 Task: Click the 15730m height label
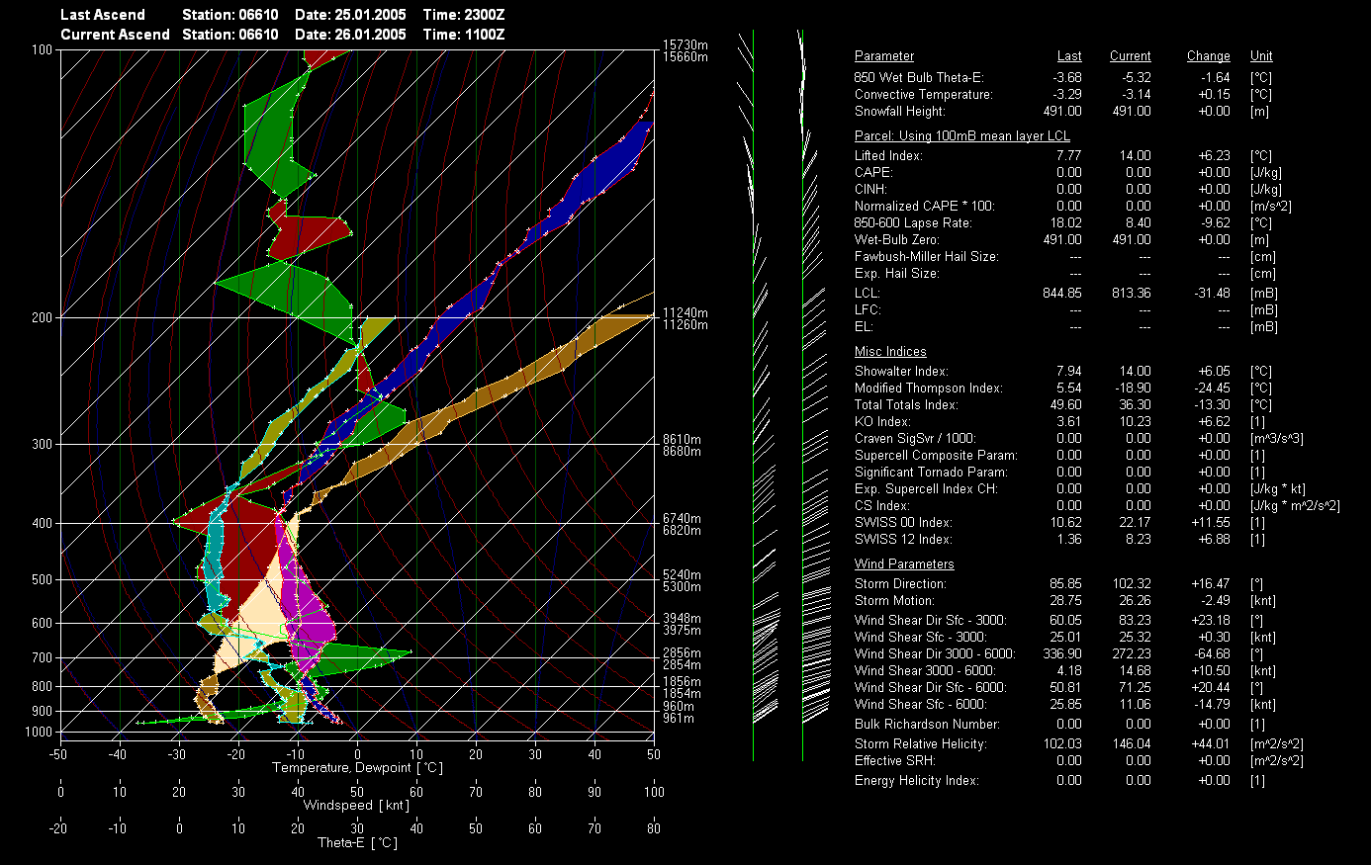[685, 45]
